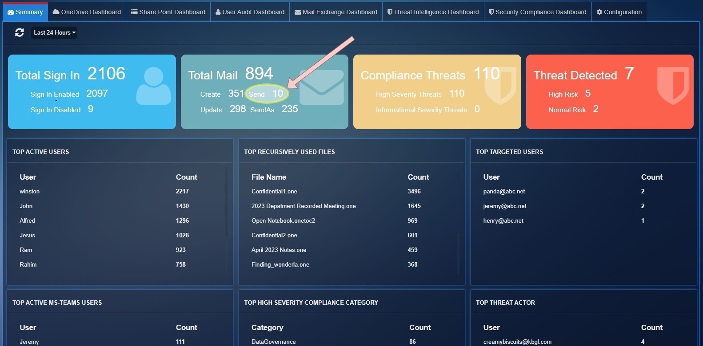This screenshot has width=703, height=346.
Task: Open the Security Compliance Dashboard tab
Action: click(x=538, y=12)
